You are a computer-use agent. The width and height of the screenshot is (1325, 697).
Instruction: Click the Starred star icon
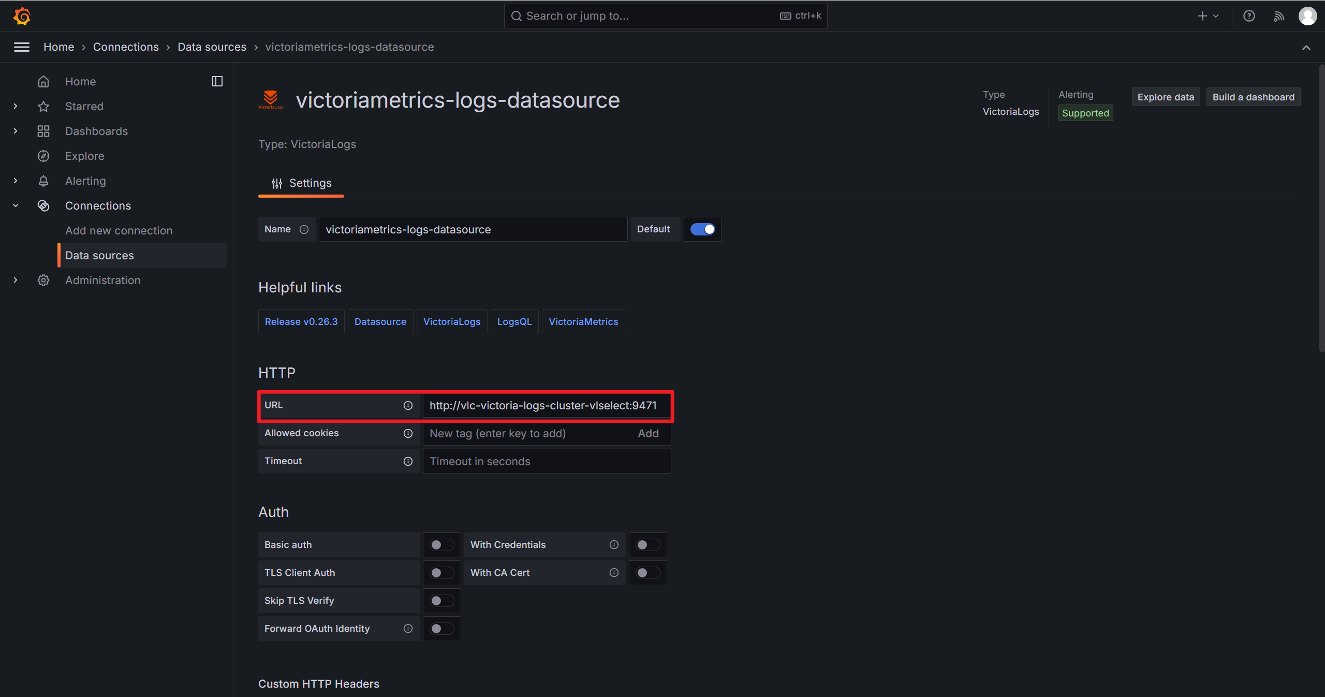(x=43, y=106)
